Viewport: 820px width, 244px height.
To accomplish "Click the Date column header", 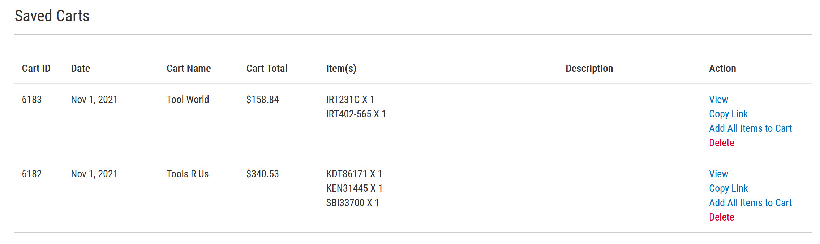I will coord(80,69).
